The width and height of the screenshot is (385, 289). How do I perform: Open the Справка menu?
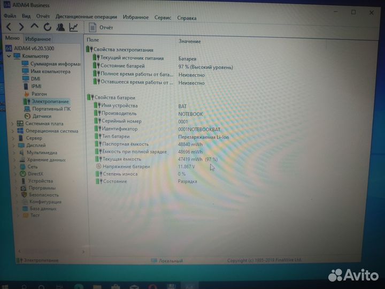(x=187, y=18)
